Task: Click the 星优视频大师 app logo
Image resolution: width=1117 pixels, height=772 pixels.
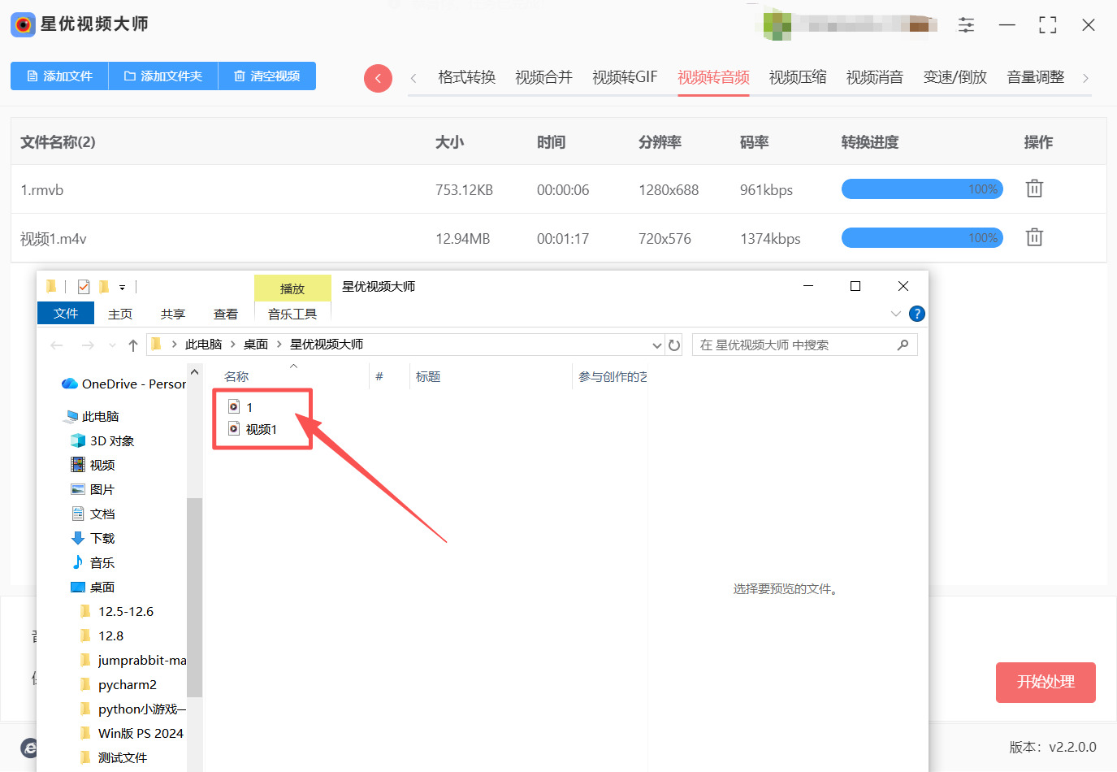Action: pyautogui.click(x=22, y=24)
